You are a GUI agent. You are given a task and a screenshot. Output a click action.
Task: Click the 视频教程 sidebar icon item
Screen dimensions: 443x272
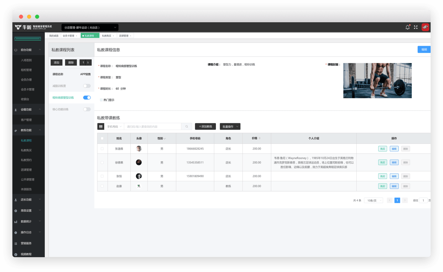(x=26, y=254)
